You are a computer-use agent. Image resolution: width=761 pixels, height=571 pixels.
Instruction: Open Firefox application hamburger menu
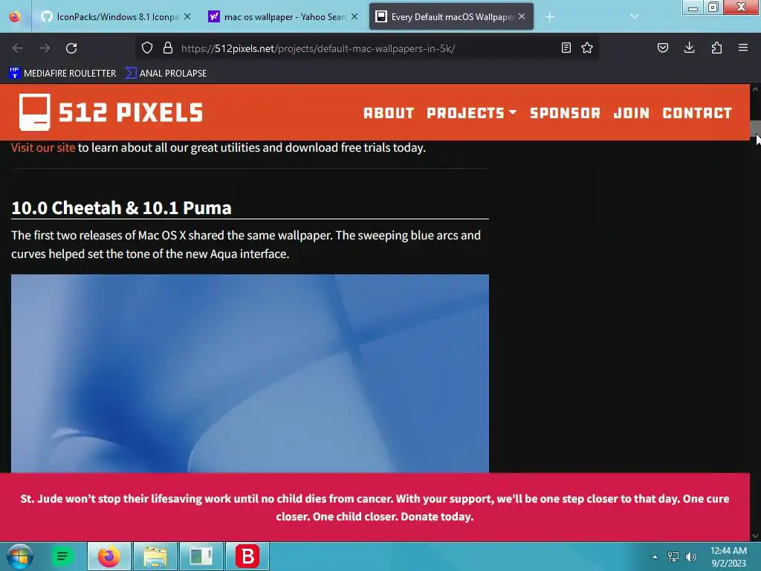[743, 48]
